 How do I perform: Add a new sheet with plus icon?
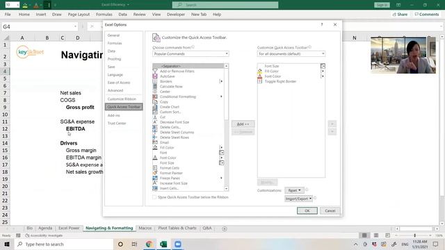point(225,228)
